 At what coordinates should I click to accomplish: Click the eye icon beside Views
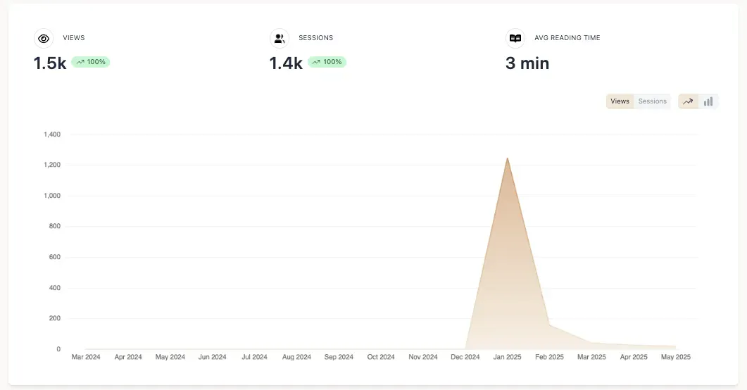click(44, 39)
